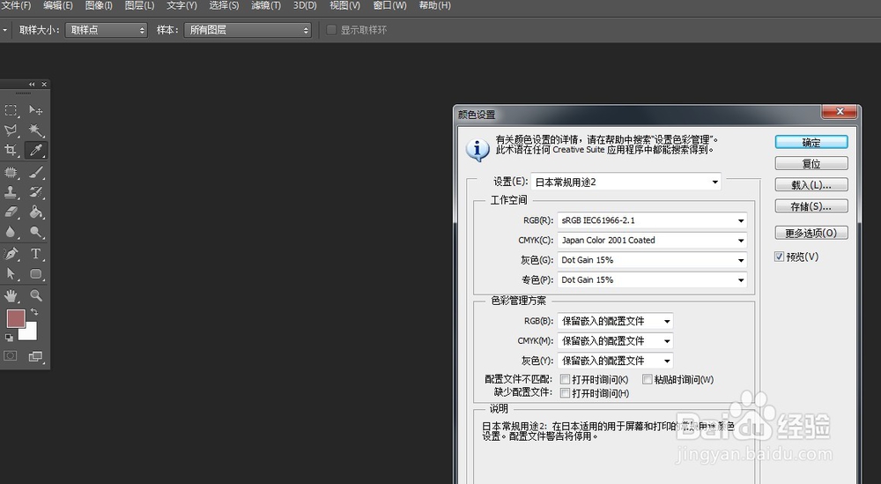Open the 帮助(H) menu
881x484 pixels.
[x=434, y=5]
